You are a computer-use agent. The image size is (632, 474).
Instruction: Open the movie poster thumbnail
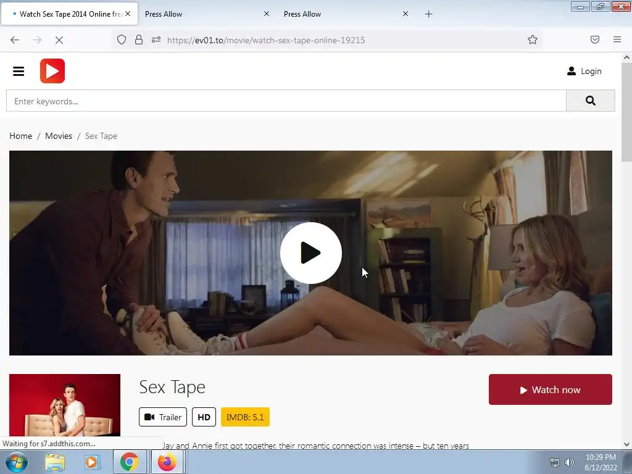64,405
